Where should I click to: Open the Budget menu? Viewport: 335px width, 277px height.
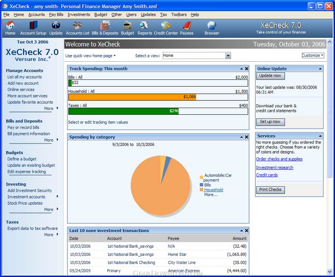(x=101, y=14)
